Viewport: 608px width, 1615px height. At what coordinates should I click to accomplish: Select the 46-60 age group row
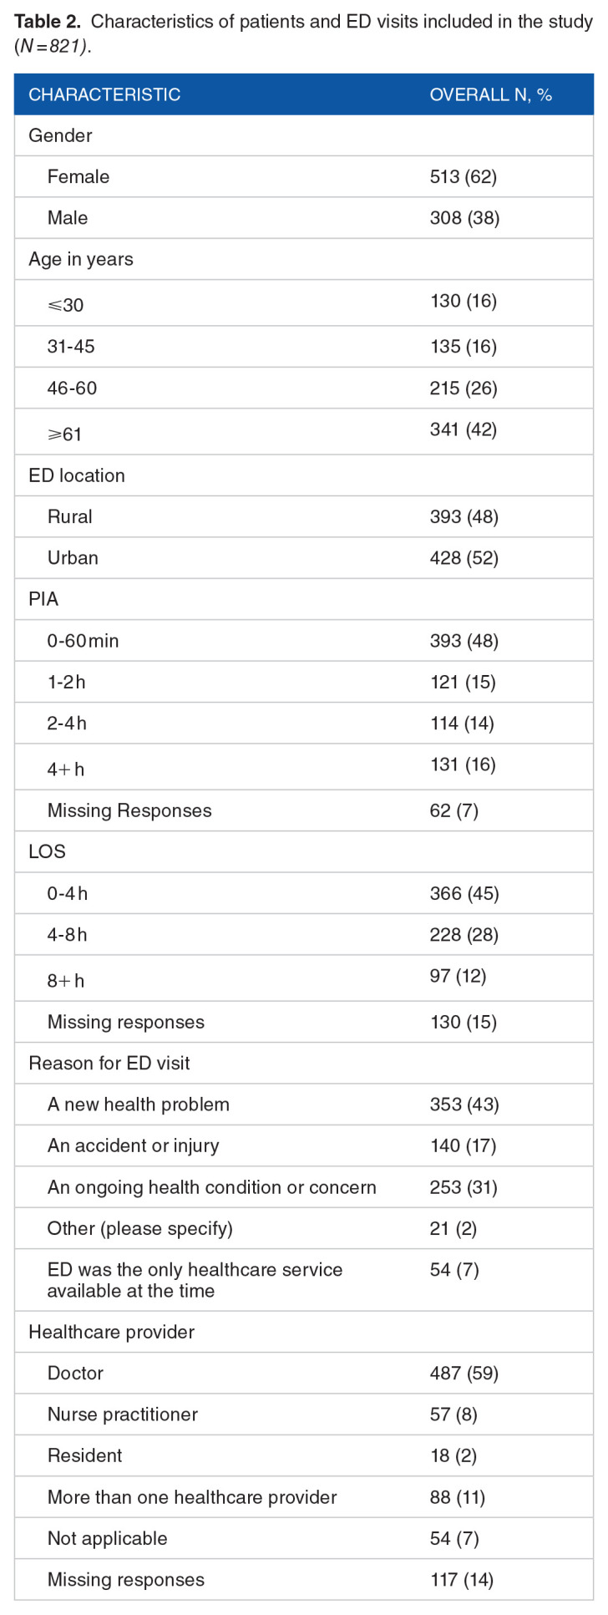tap(72, 389)
